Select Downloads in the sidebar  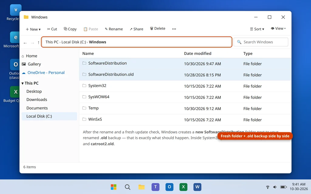coord(37,99)
